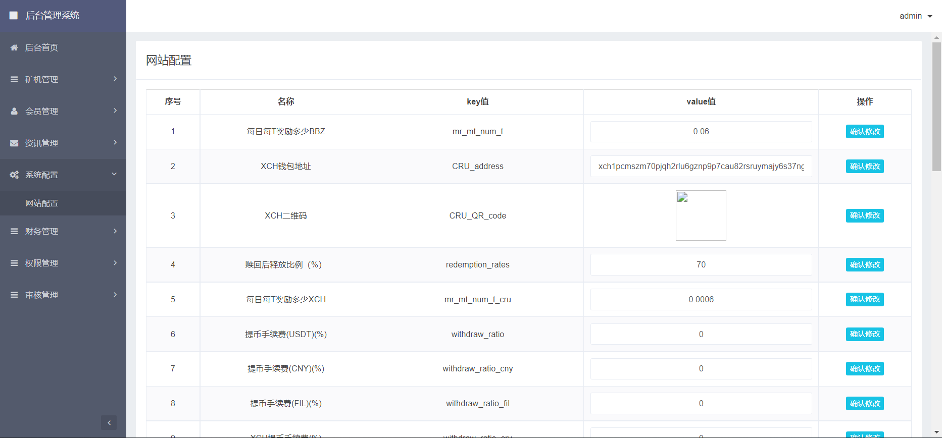This screenshot has height=438, width=942.
Task: Click the XCH二维码 name cell
Action: (x=286, y=215)
